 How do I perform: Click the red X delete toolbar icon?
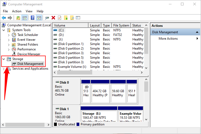53,18
